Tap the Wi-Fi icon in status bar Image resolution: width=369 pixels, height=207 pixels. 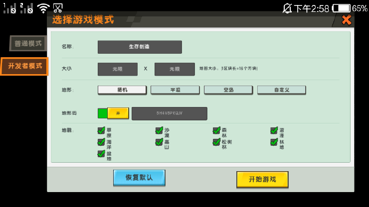[43, 8]
